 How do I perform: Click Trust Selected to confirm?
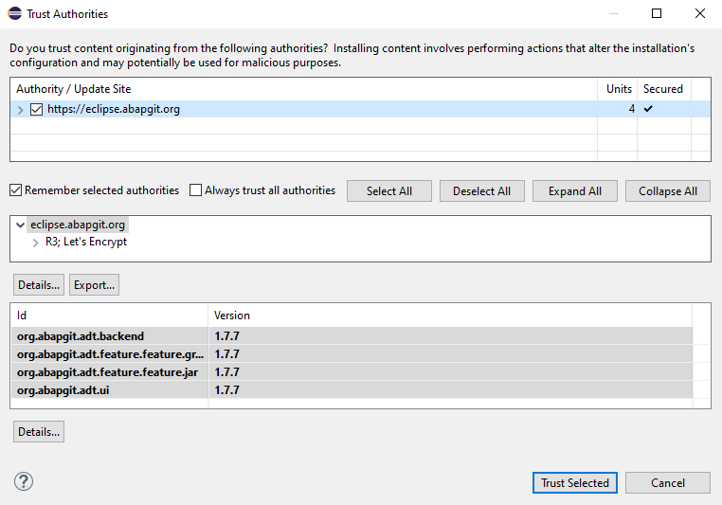[x=574, y=482]
